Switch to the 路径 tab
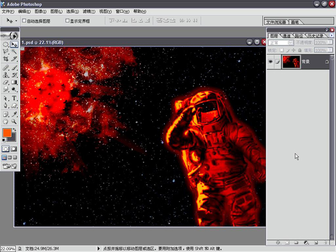Screen dimensions: 336x252 click(x=299, y=36)
